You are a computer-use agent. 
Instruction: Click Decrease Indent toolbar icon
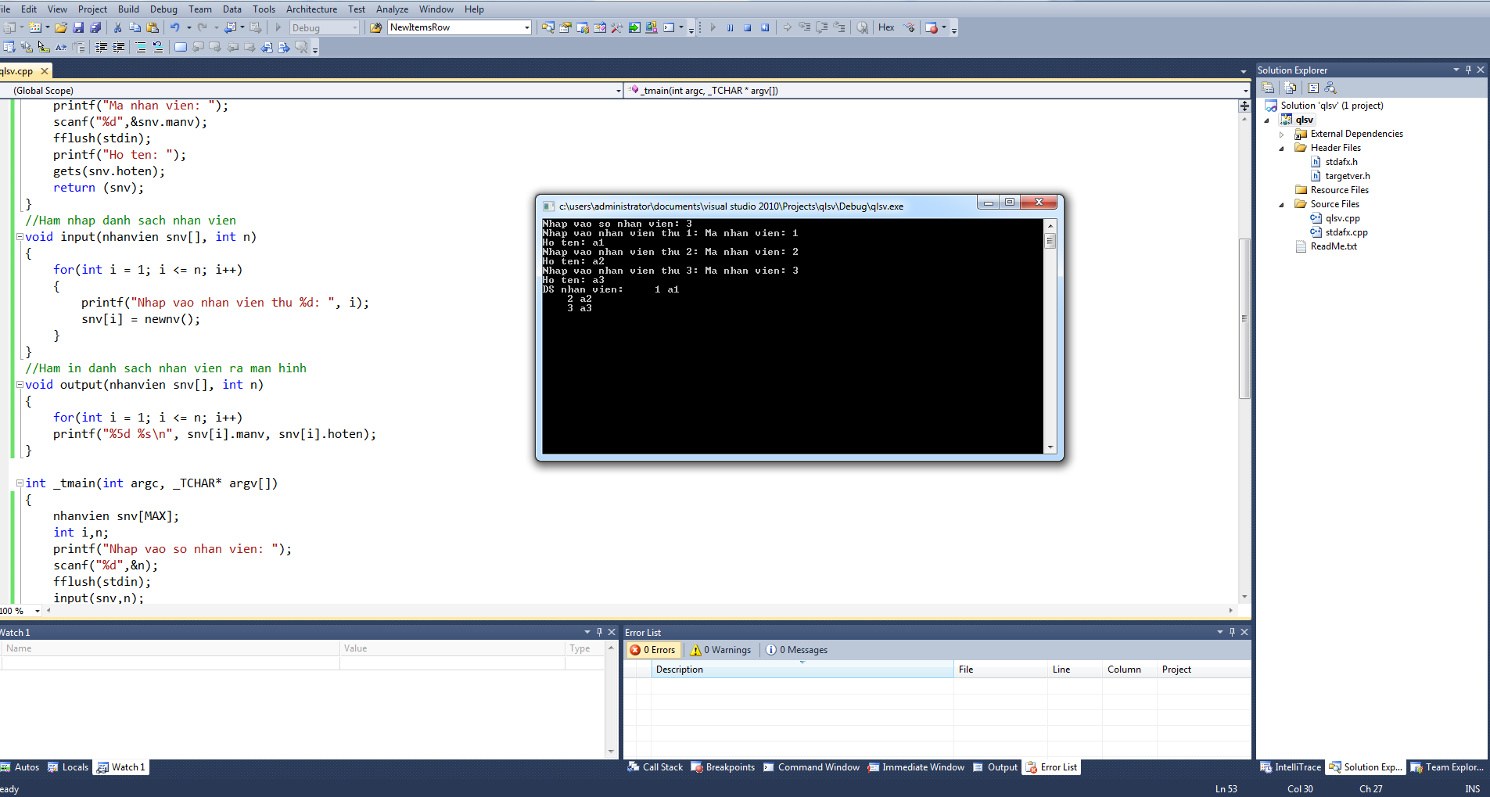pos(101,48)
